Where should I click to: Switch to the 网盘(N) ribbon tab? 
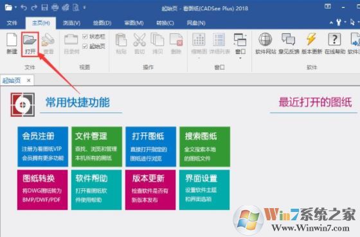(x=196, y=23)
